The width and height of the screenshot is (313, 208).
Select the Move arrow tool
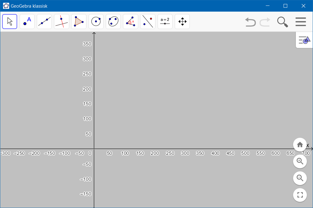point(10,21)
